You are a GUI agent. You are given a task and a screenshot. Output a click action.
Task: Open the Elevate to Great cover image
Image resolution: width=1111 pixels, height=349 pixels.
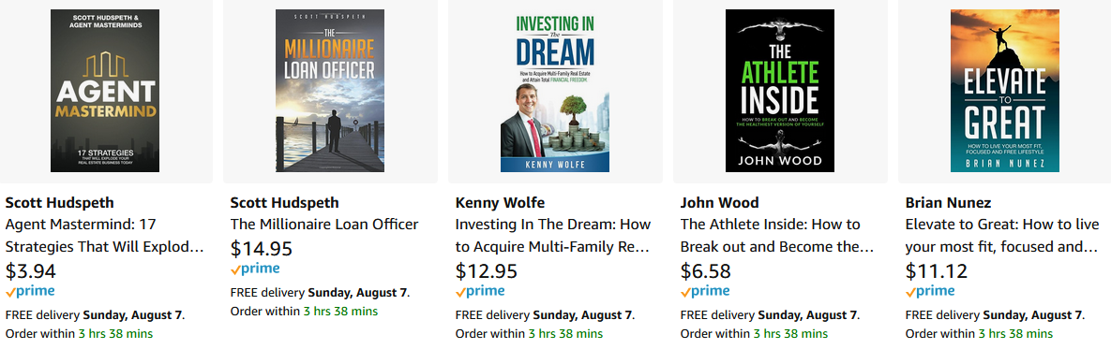click(x=1005, y=91)
